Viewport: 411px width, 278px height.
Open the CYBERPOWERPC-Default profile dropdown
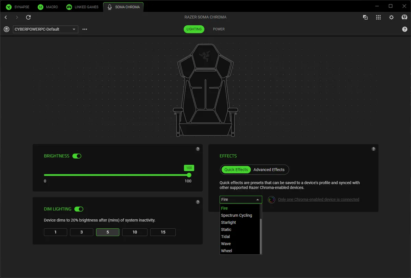pos(46,29)
